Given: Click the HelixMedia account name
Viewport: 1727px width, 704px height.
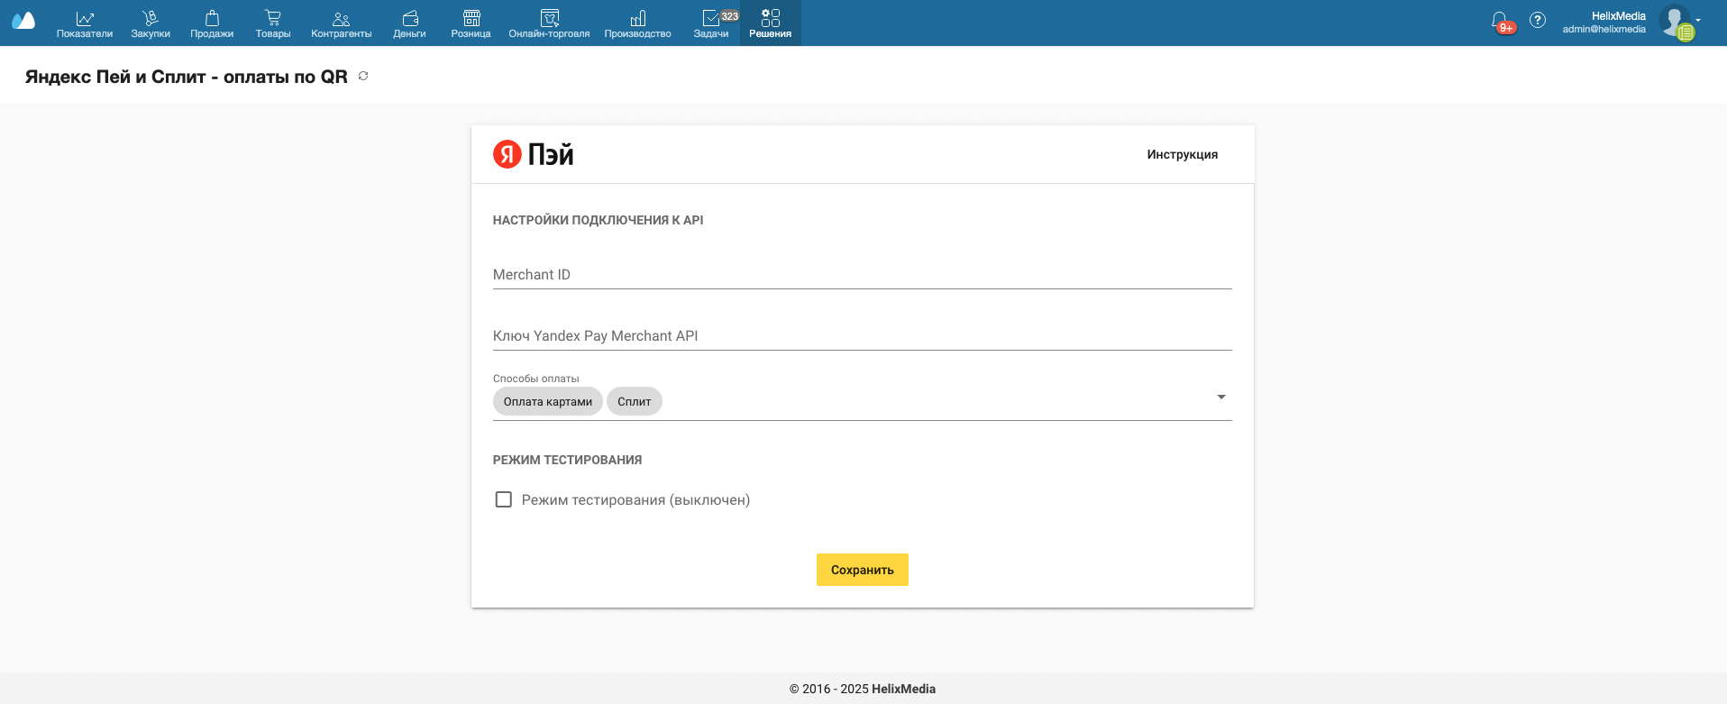Looking at the screenshot, I should tap(1619, 16).
